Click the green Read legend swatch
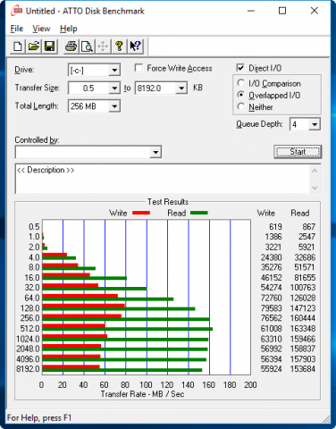This screenshot has height=429, width=336. point(199,213)
